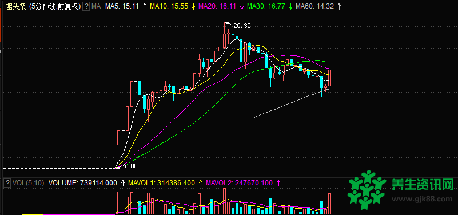Click the help icon beside the MA indicator
This screenshot has width=458, height=215.
pyautogui.click(x=86, y=6)
